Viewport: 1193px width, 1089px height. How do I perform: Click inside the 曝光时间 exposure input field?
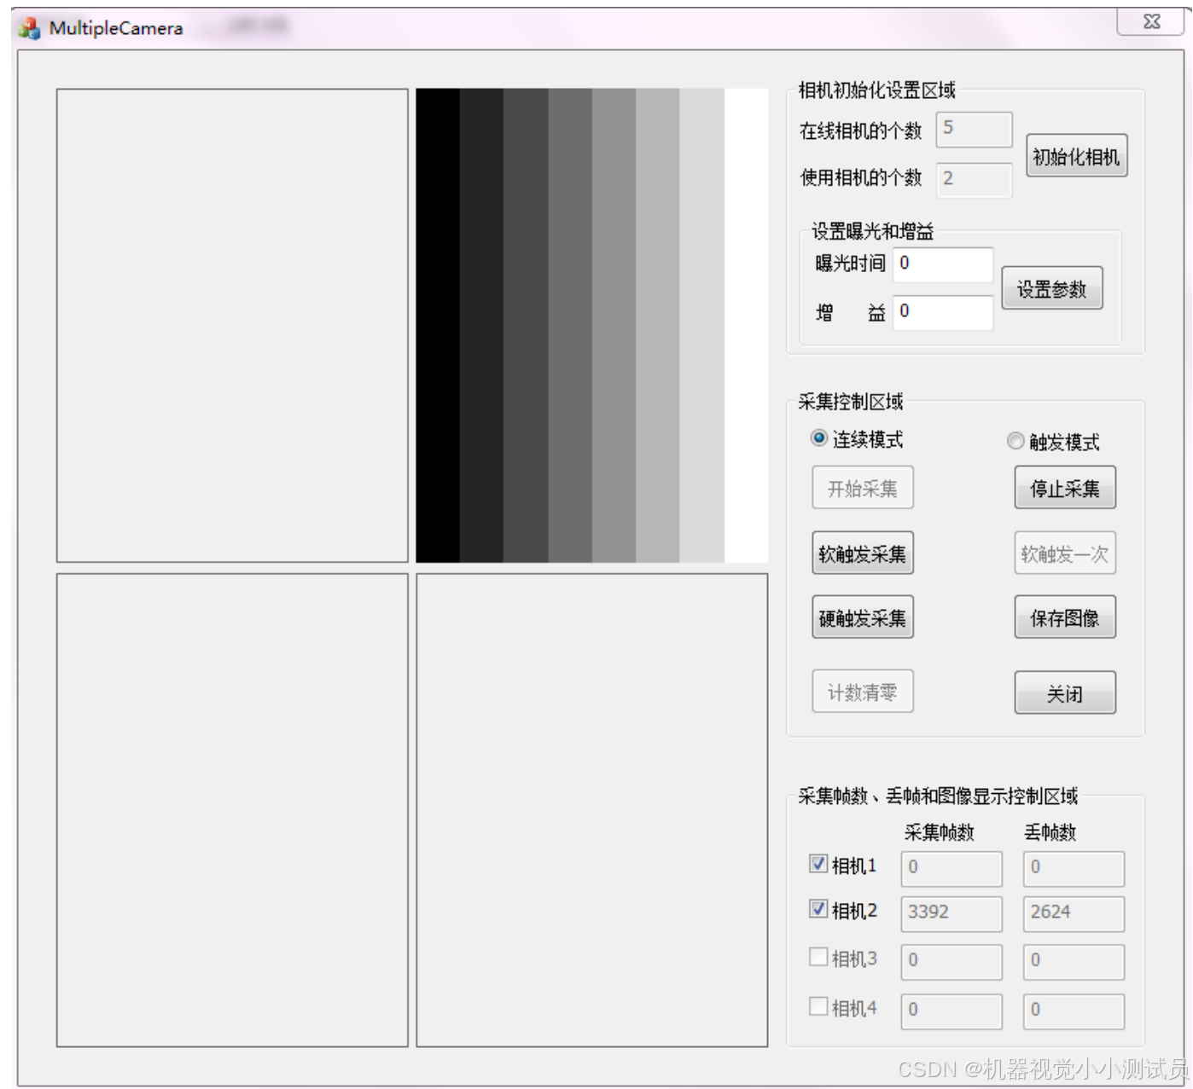943,265
